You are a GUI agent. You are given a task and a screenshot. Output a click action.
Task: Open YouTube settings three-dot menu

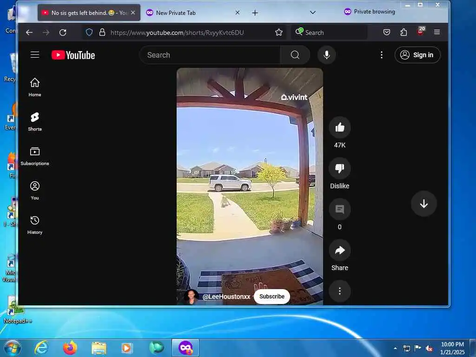pos(382,55)
